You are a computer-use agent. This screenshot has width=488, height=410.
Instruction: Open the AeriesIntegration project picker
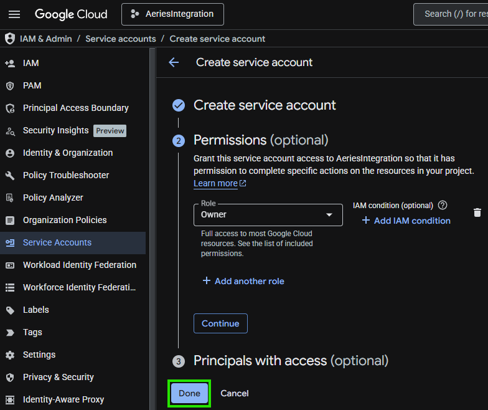172,14
